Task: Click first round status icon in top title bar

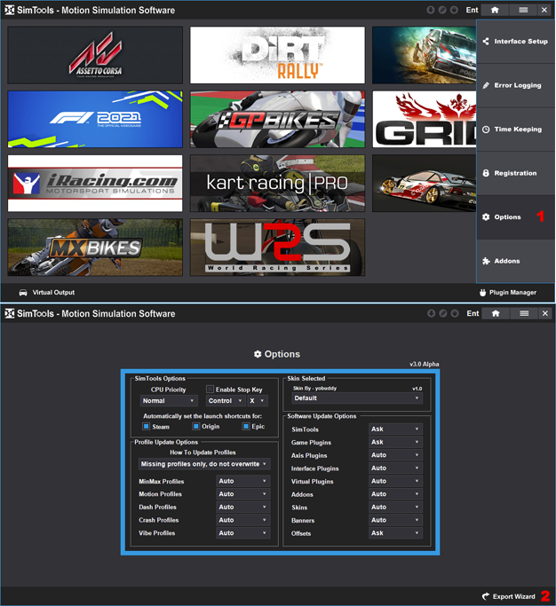Action: tap(431, 10)
